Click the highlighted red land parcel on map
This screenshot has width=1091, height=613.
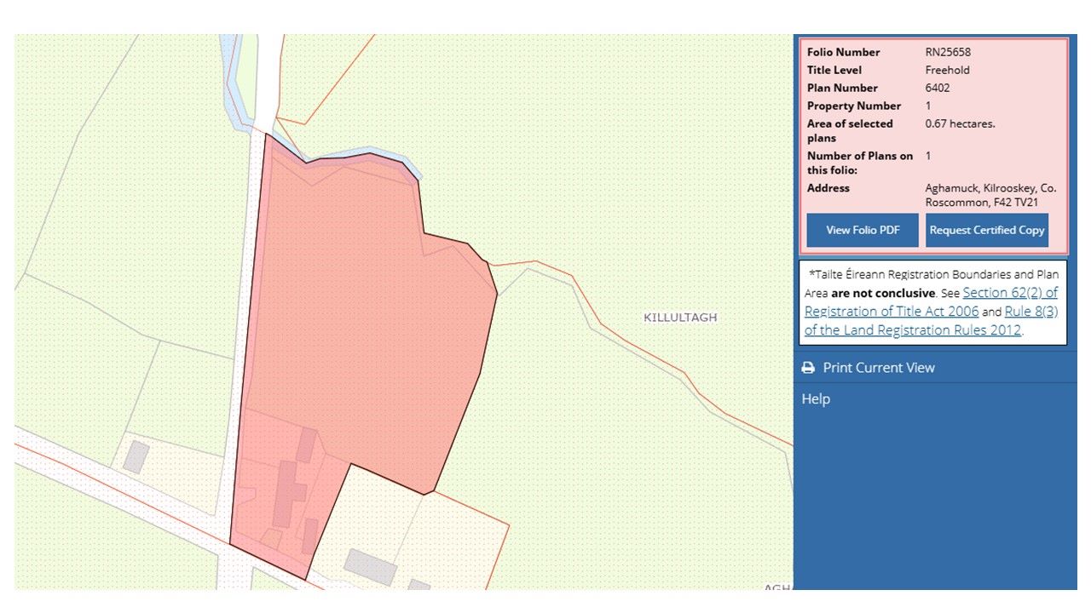367,324
